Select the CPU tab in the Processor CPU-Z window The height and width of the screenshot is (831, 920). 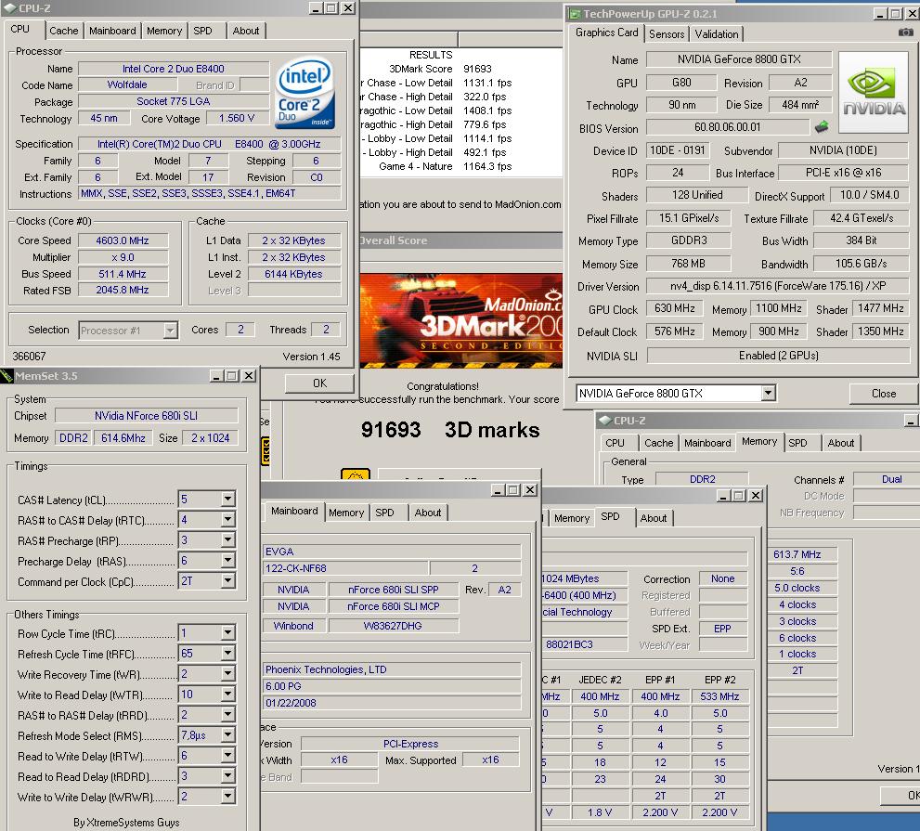[x=19, y=29]
